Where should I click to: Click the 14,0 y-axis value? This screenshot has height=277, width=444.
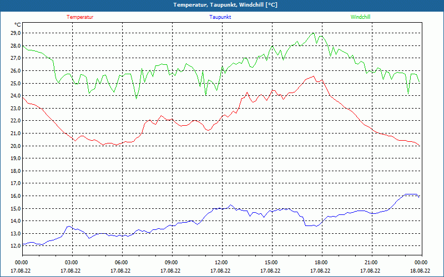(16, 220)
